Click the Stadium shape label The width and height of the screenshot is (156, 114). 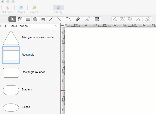click(x=27, y=89)
